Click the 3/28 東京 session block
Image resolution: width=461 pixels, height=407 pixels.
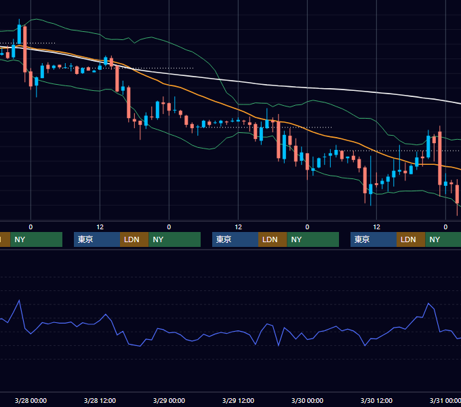(x=97, y=239)
